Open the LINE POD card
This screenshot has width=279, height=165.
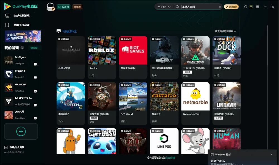pyautogui.click(x=164, y=141)
